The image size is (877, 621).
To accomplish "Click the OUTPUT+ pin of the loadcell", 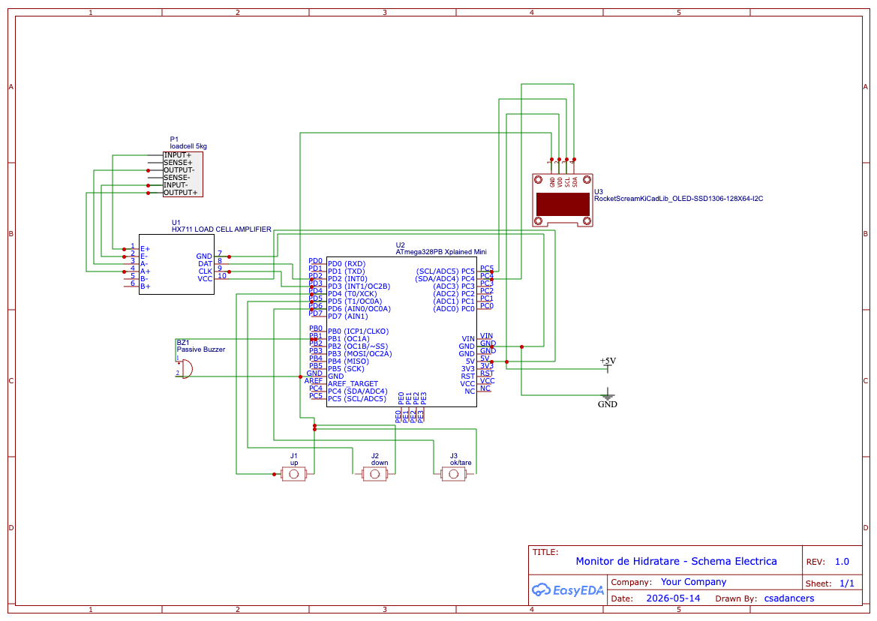I will pos(180,192).
